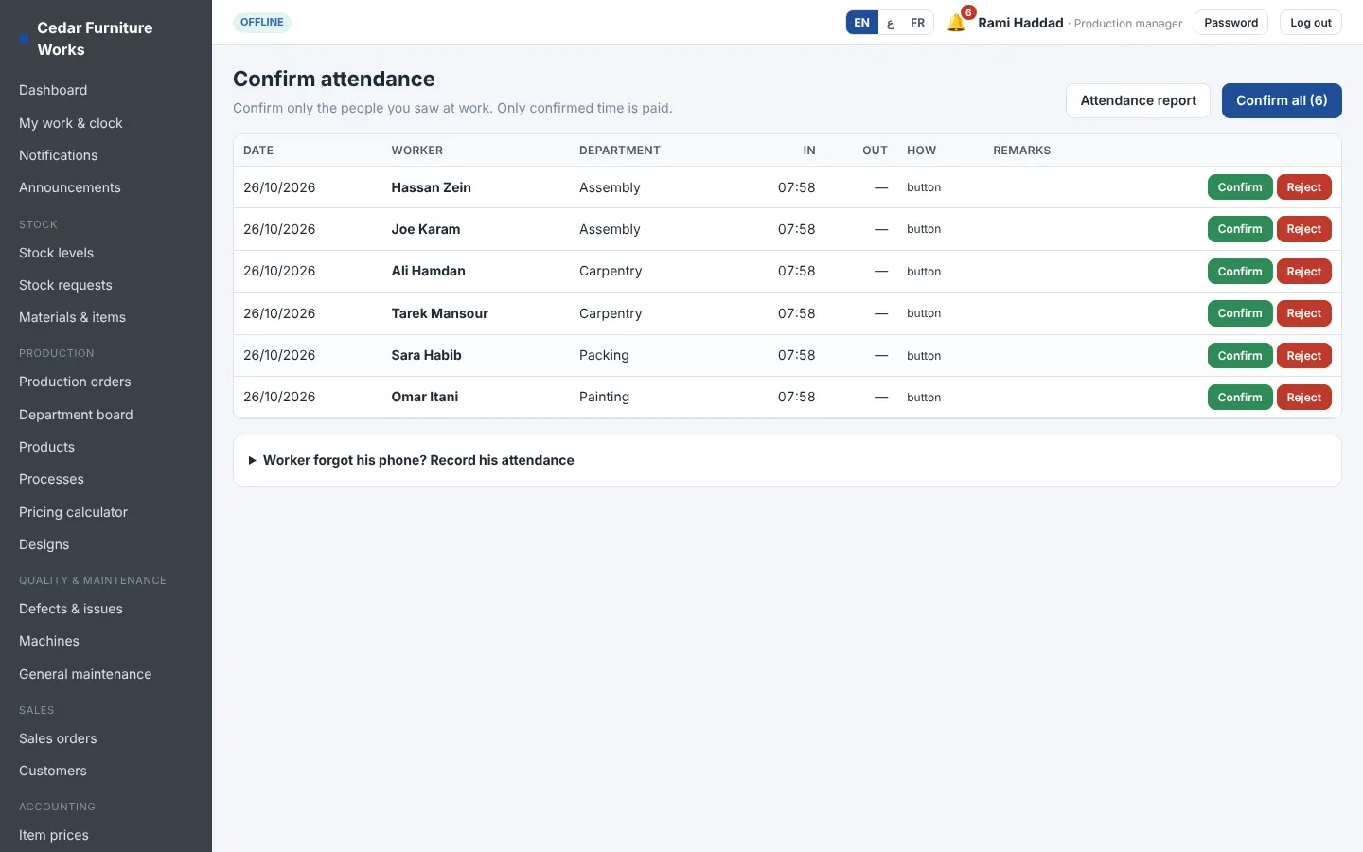Click the Password button
This screenshot has width=1363, height=852.
click(1230, 23)
